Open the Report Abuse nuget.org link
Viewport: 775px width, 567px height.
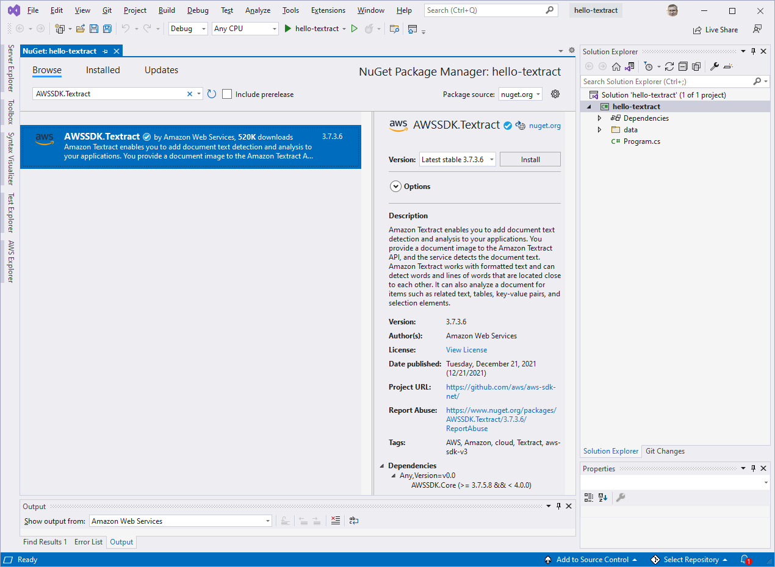tap(501, 419)
